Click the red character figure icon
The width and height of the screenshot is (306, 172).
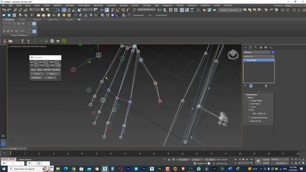click(5, 41)
